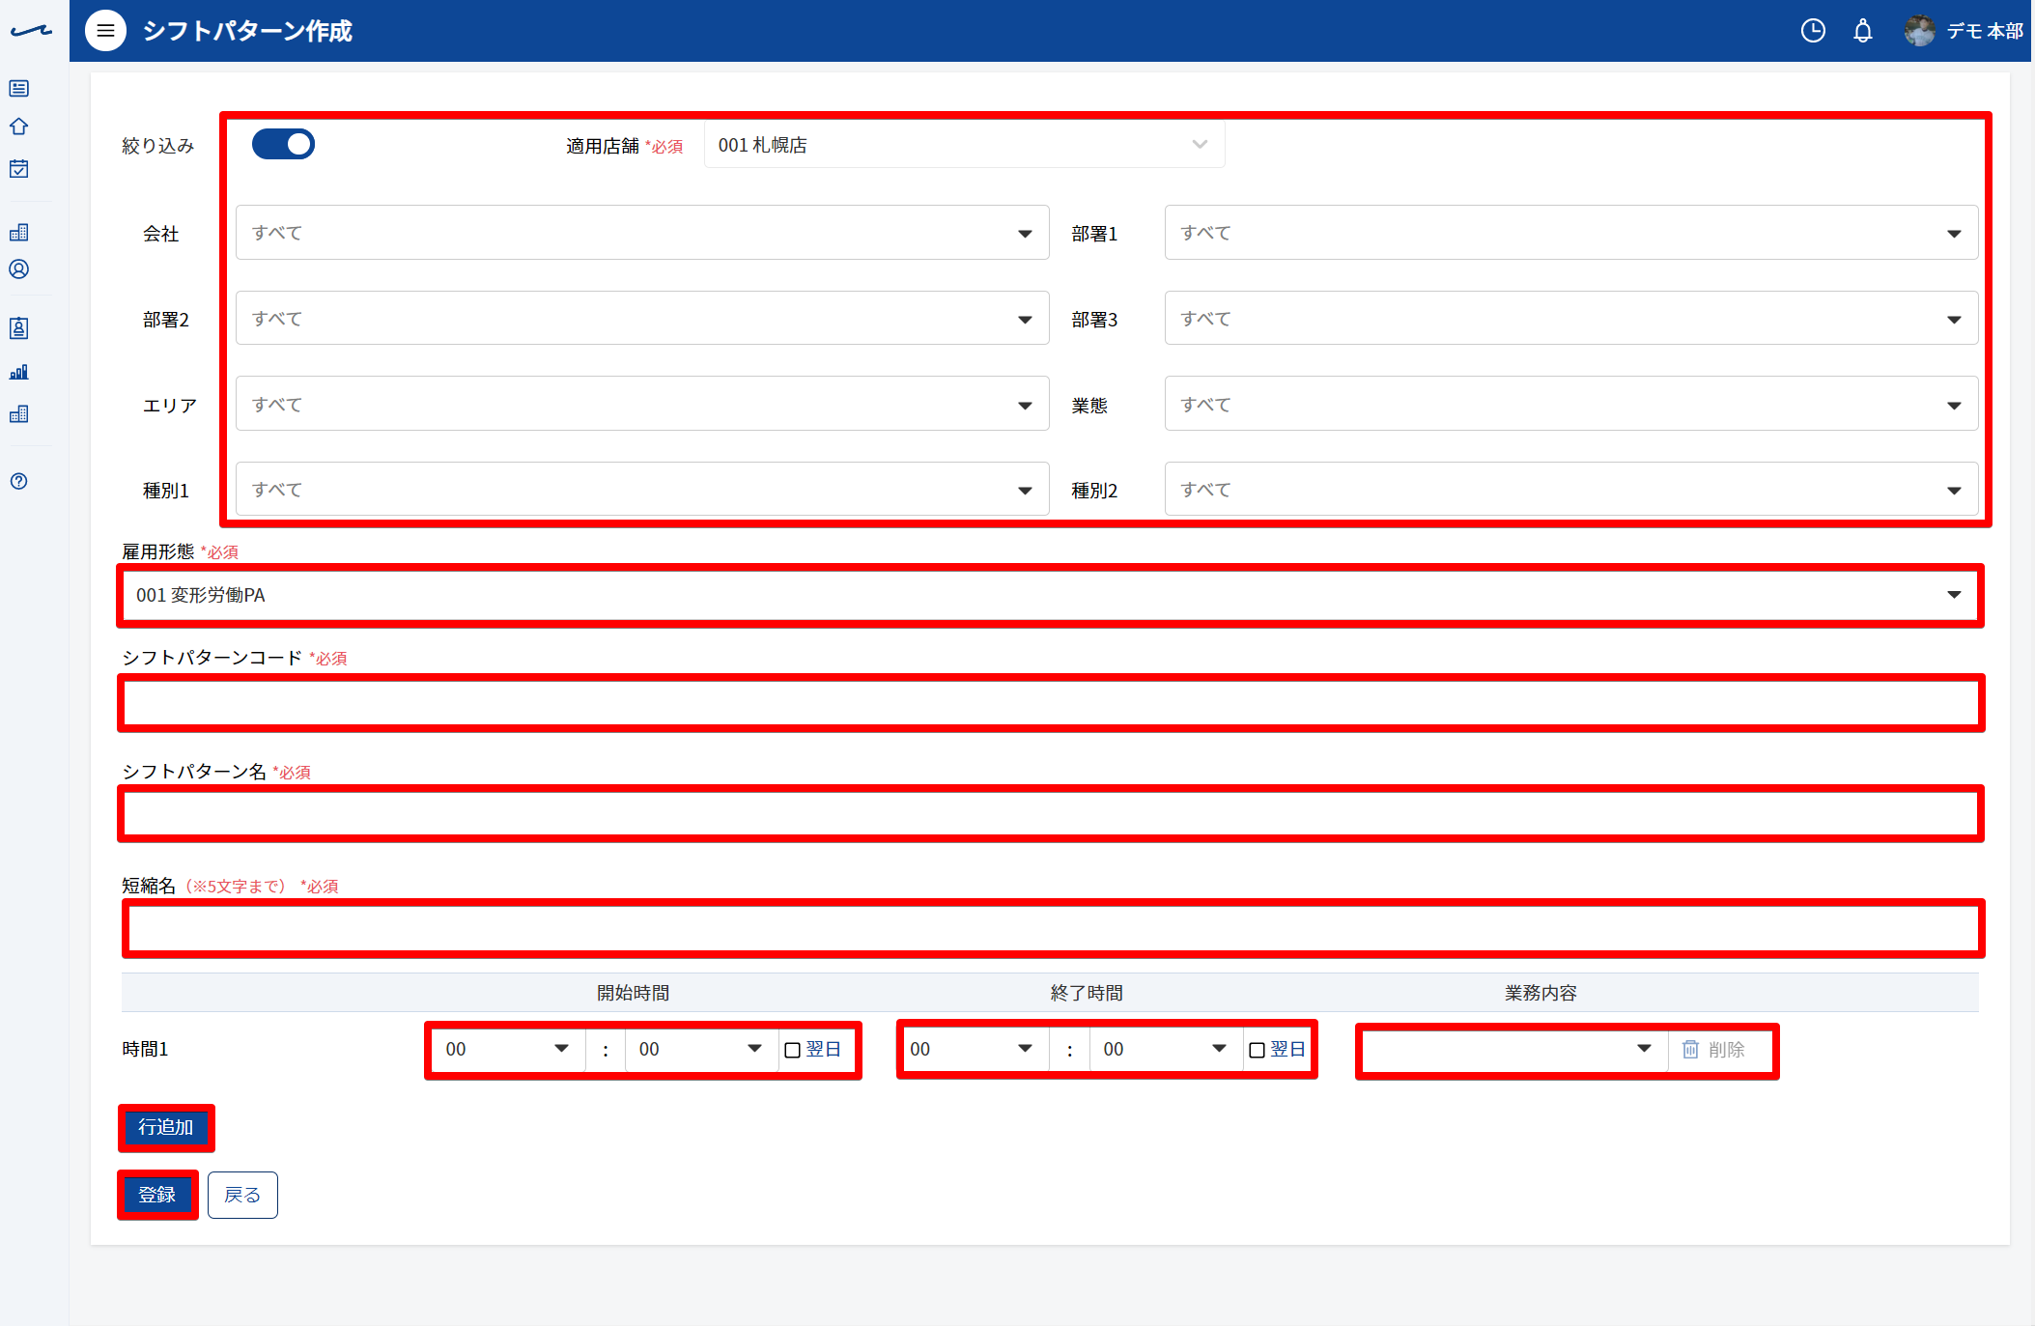Click the デモ 本部 user name
Viewport: 2035px width, 1326px height.
pyautogui.click(x=1984, y=31)
